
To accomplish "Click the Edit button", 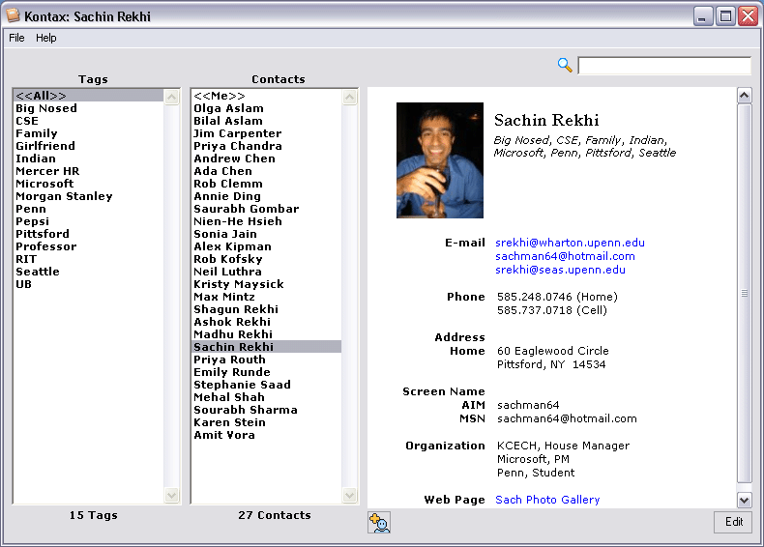I will [x=733, y=522].
